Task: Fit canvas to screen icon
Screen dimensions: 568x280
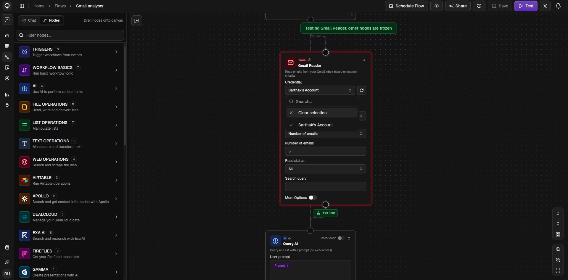Action: click(x=558, y=271)
